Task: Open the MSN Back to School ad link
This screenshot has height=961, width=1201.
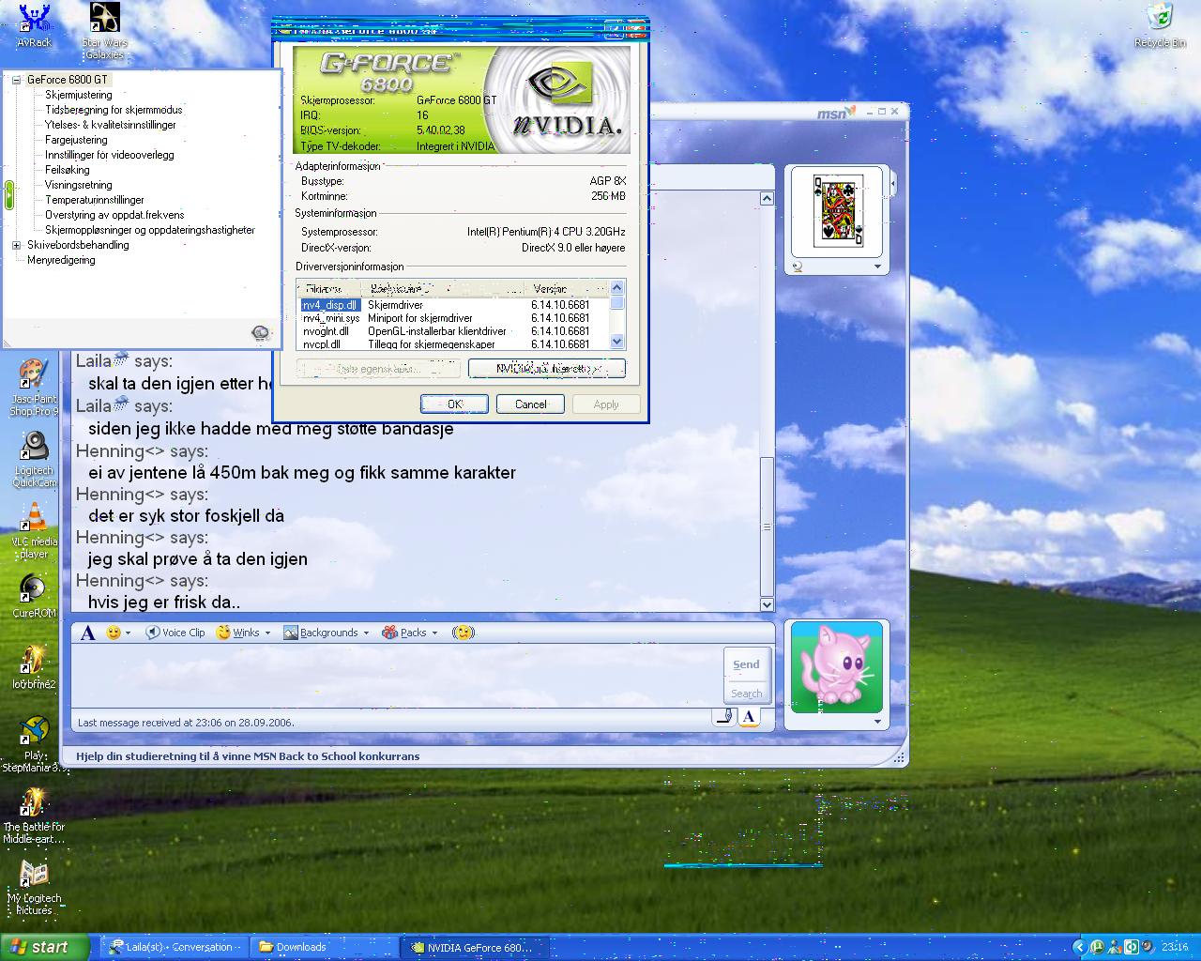Action: pos(248,756)
